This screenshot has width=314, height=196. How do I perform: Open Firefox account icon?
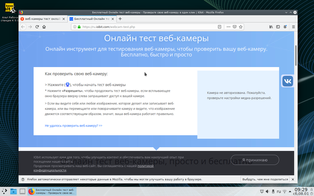tap(285, 27)
